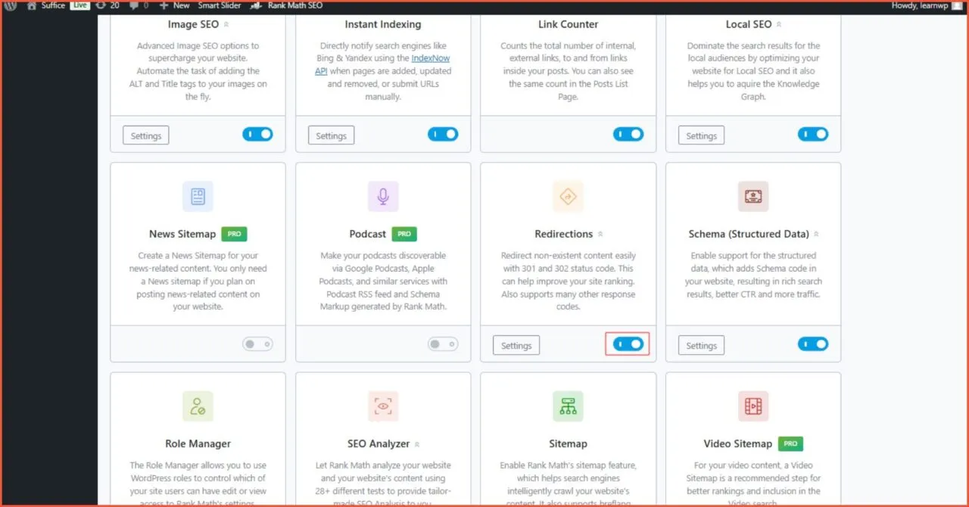This screenshot has width=969, height=507.
Task: Expand the Image SEO module details
Action: pyautogui.click(x=226, y=24)
